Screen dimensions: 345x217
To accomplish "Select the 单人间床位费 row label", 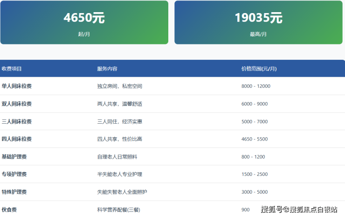I will tap(17, 86).
